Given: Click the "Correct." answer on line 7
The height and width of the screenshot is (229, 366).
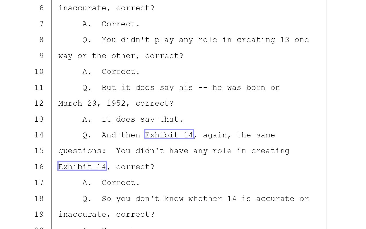Looking at the screenshot, I should 121,24.
